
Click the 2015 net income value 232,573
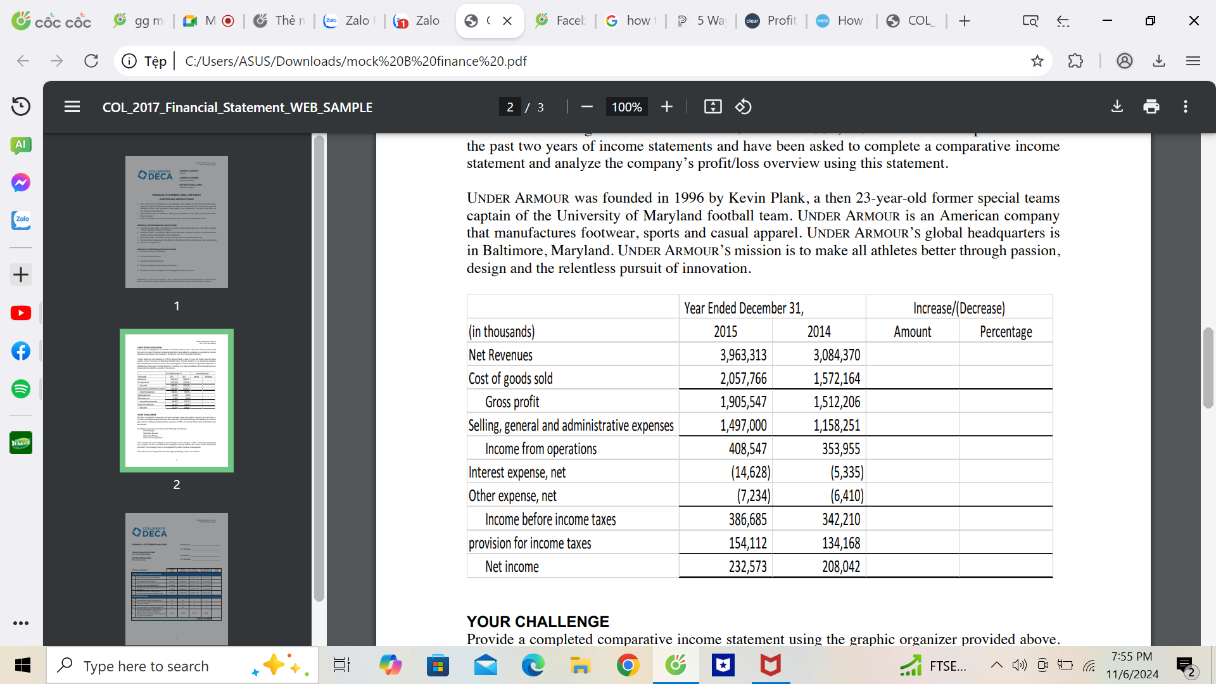747,567
